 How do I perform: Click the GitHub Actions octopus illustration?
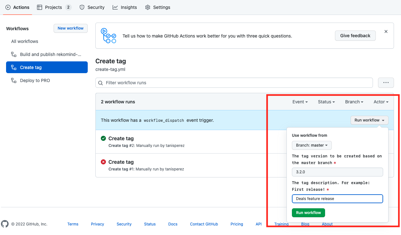click(108, 35)
